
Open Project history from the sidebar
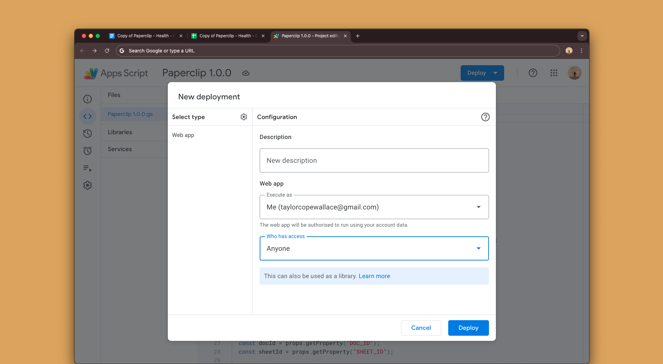tap(88, 134)
